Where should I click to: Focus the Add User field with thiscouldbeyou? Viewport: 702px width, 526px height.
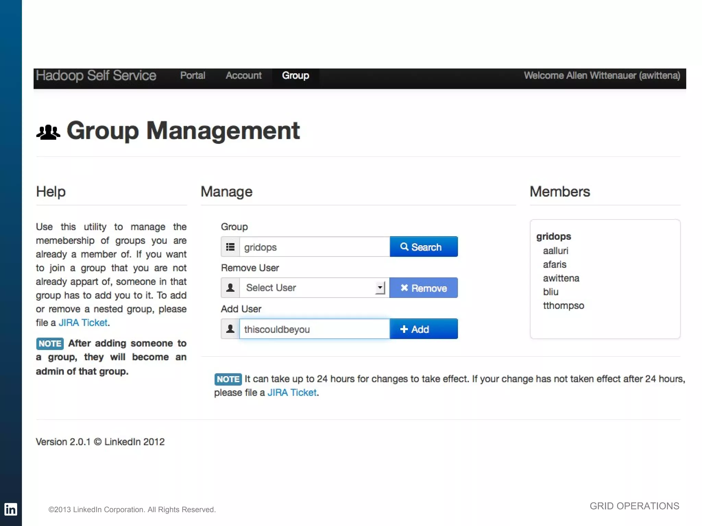click(x=314, y=329)
